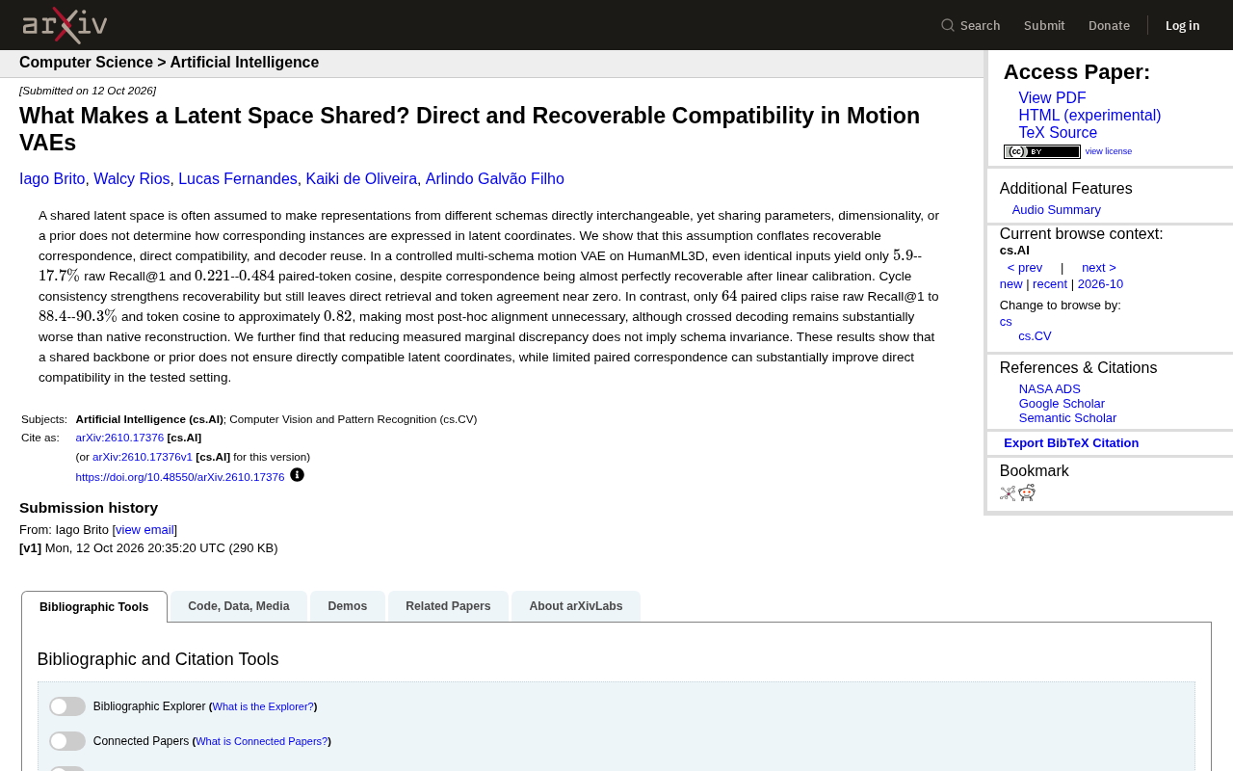Select the Demos tab
The image size is (1233, 771).
click(x=348, y=606)
